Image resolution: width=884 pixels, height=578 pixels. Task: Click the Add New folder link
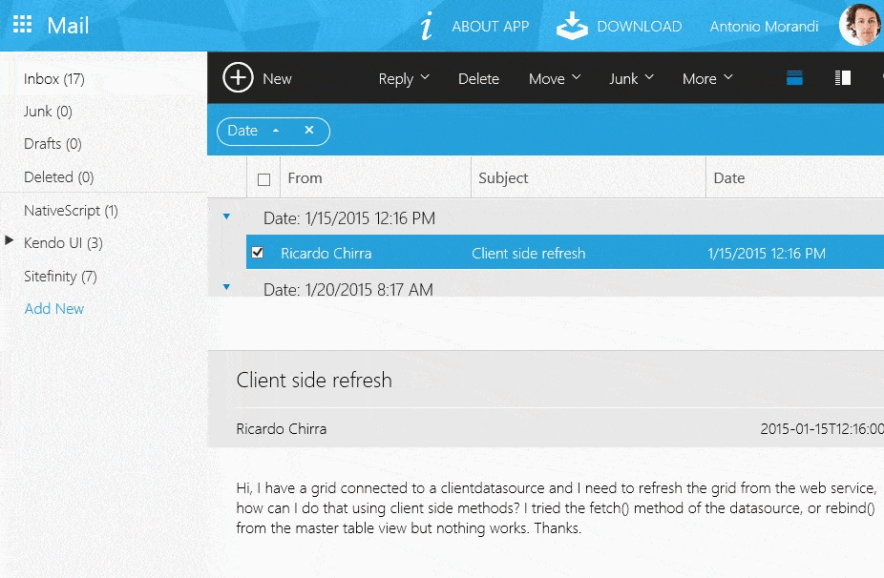53,308
